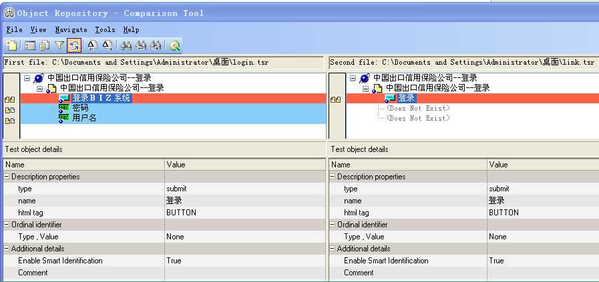Image resolution: width=599 pixels, height=282 pixels.
Task: Click the status marker beside 用户名 row
Action: [10, 121]
